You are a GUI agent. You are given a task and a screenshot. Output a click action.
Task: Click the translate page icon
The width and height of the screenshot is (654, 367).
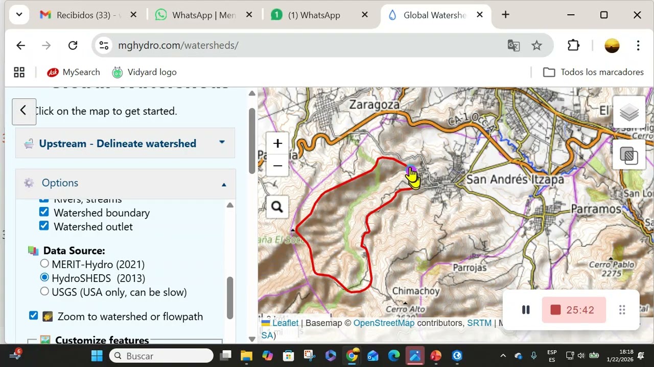pyautogui.click(x=513, y=45)
